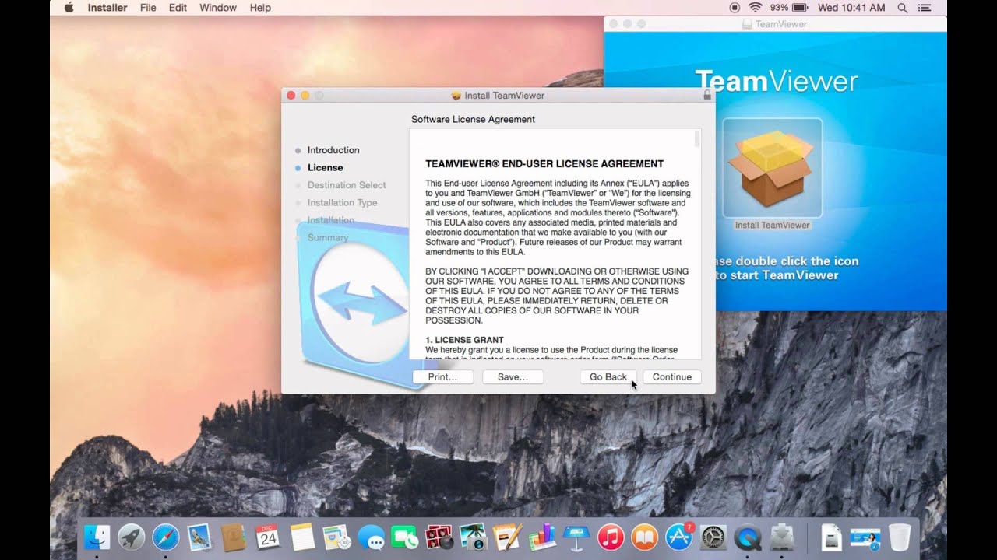Click Installer drive icon in Dock
The image size is (997, 560).
(783, 537)
